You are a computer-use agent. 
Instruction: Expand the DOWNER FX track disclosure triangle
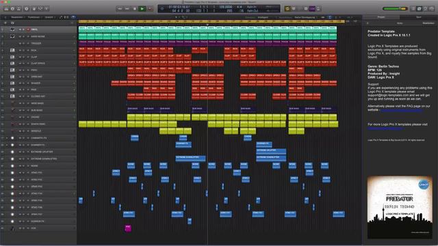pyautogui.click(x=7, y=145)
